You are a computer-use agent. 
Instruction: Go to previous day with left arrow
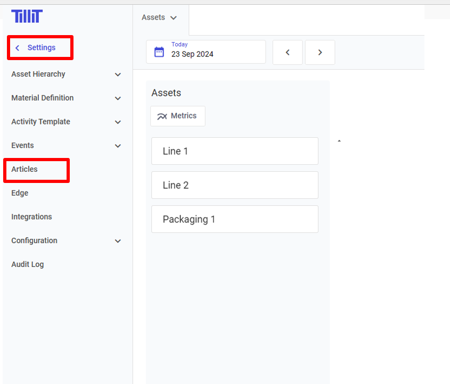pyautogui.click(x=288, y=52)
